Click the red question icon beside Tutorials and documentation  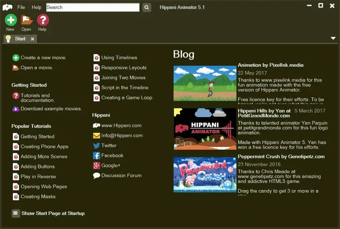point(16,96)
